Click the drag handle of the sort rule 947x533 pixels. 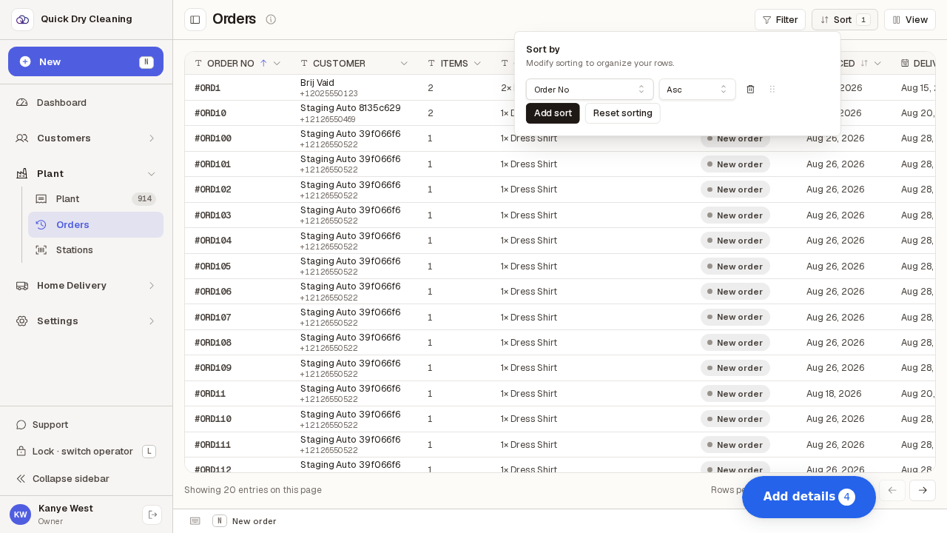coord(772,90)
